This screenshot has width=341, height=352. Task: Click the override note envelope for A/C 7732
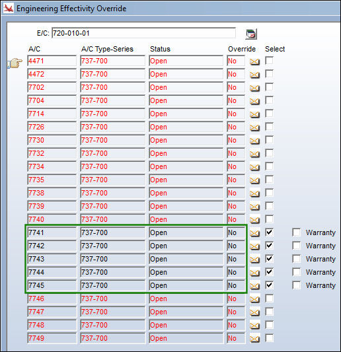pyautogui.click(x=254, y=154)
